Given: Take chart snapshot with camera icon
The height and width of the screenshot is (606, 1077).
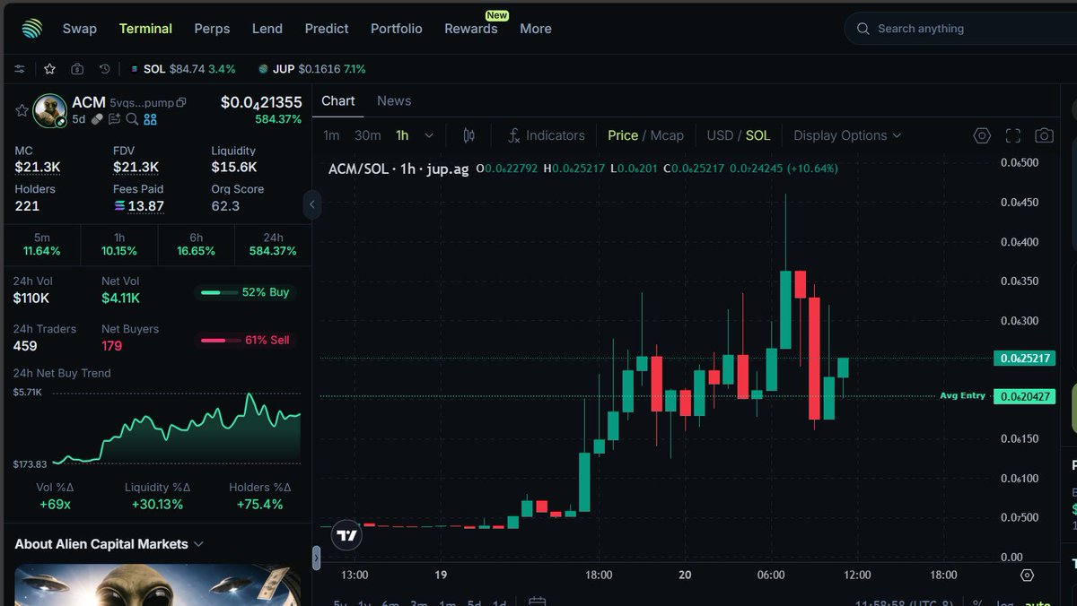Looking at the screenshot, I should point(1044,135).
